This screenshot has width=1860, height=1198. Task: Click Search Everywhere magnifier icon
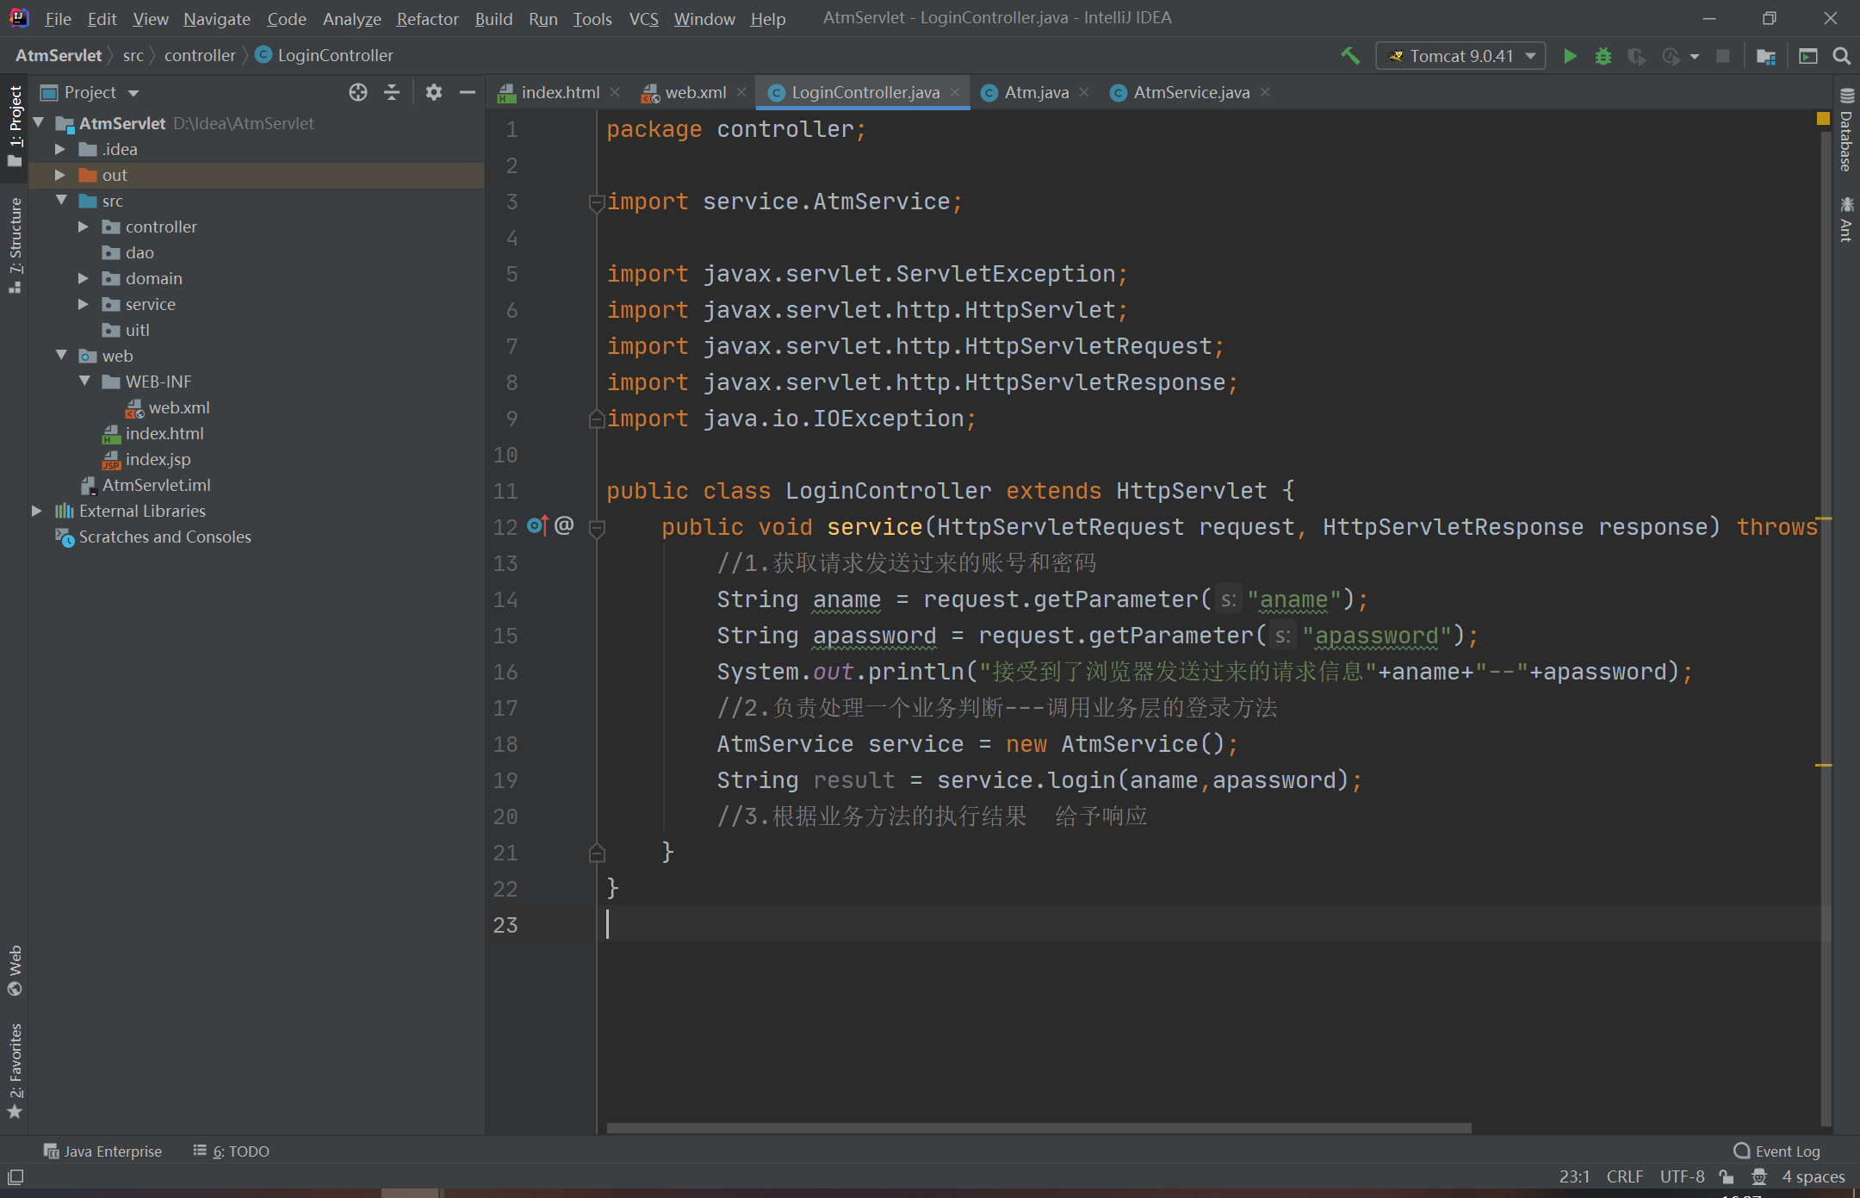(x=1842, y=56)
